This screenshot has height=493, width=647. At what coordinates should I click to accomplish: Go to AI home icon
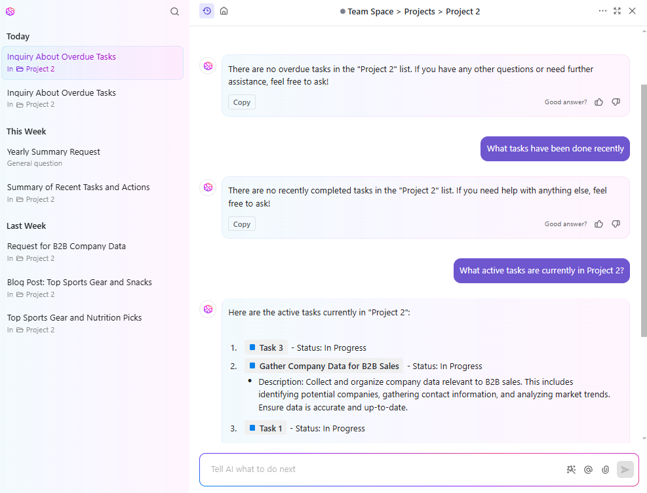[x=224, y=11]
